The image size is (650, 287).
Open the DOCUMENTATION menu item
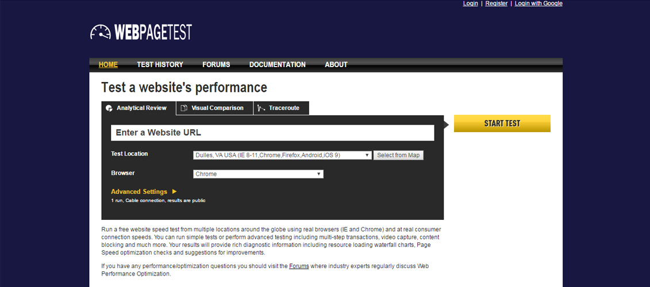(278, 65)
